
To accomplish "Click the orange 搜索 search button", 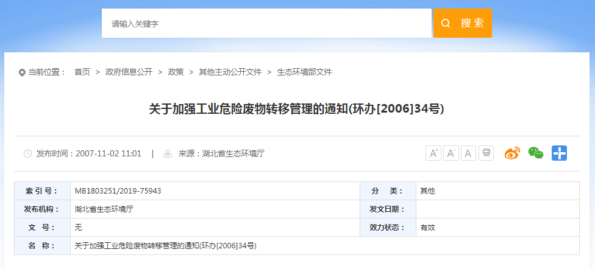I will (463, 23).
